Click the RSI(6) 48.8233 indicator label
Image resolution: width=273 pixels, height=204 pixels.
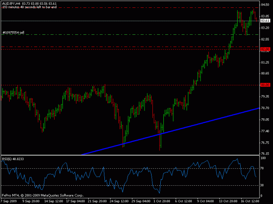13,159
